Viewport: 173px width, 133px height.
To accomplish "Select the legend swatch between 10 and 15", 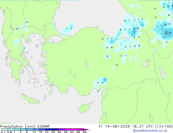I will click(x=36, y=129).
